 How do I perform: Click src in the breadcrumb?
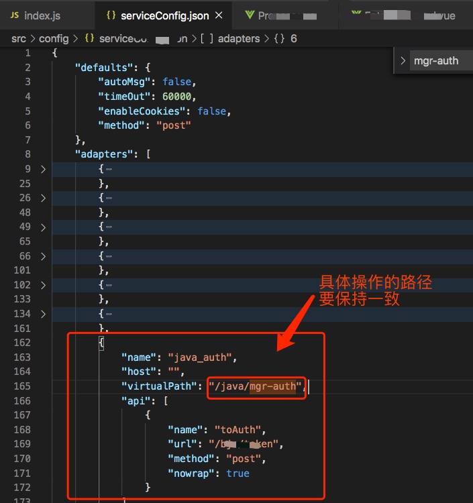tap(19, 39)
